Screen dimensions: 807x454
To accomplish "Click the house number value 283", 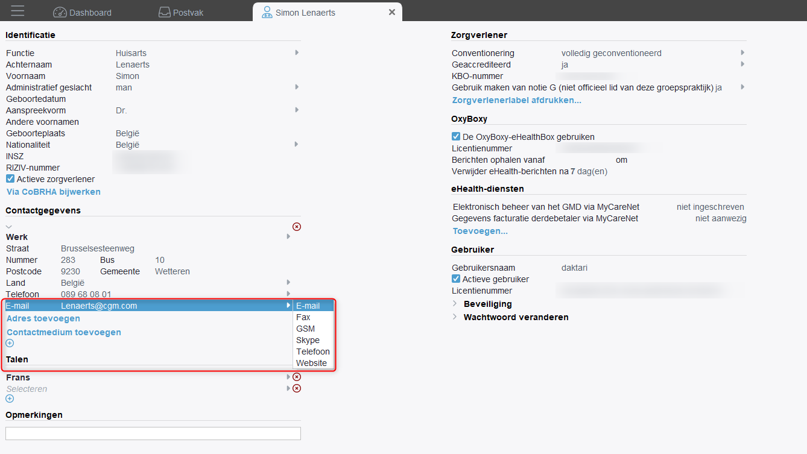I will click(x=68, y=260).
